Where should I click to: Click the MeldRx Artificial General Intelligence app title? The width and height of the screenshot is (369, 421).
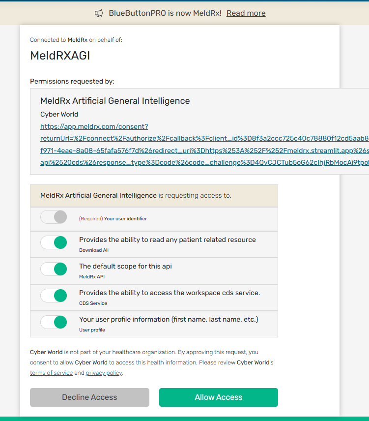pos(115,101)
